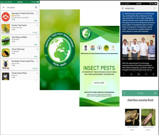Open overflow menu for Housejoy listing

pyautogui.click(x=37, y=13)
